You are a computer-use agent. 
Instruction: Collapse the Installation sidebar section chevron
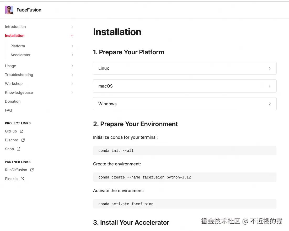[x=72, y=36]
